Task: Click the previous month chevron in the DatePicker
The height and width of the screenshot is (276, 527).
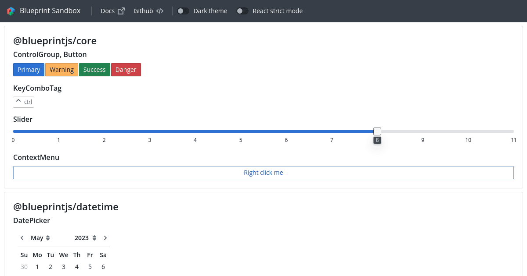Action: pos(22,237)
